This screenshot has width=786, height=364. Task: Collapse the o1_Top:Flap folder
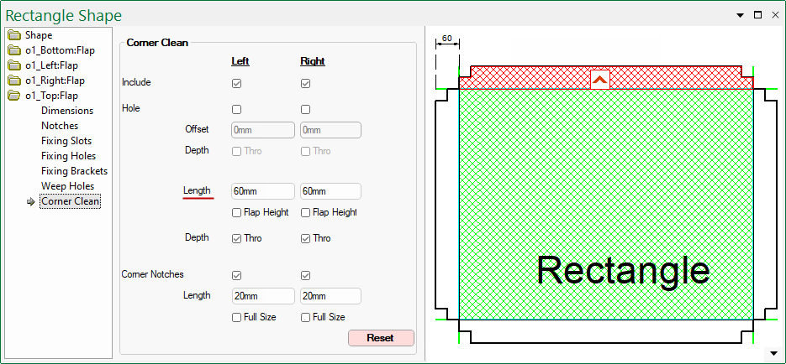(51, 96)
